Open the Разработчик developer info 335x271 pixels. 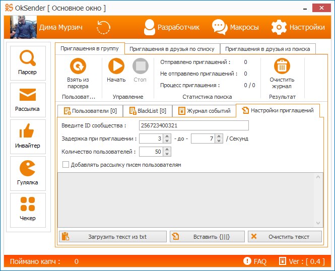(172, 27)
